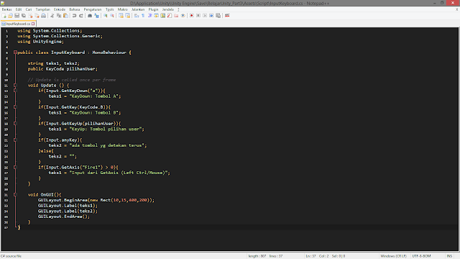The width and height of the screenshot is (460, 259).
Task: Click Windows (CR LF) in the status bar
Action: [x=393, y=256]
